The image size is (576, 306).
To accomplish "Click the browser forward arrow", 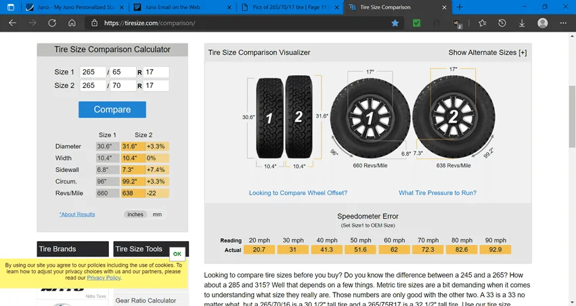I will 32,23.
